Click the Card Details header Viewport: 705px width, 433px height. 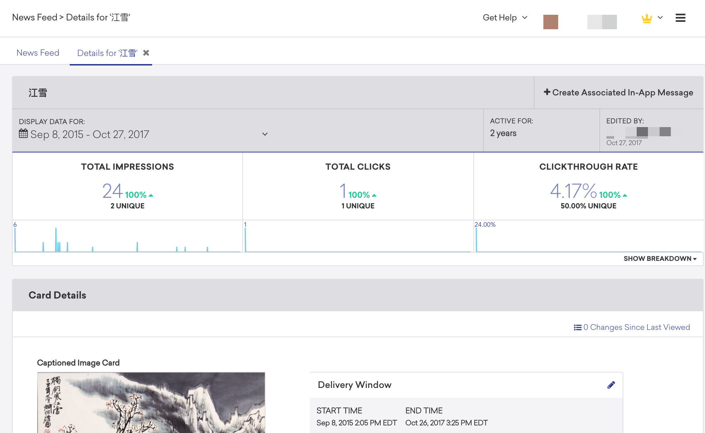tap(57, 295)
